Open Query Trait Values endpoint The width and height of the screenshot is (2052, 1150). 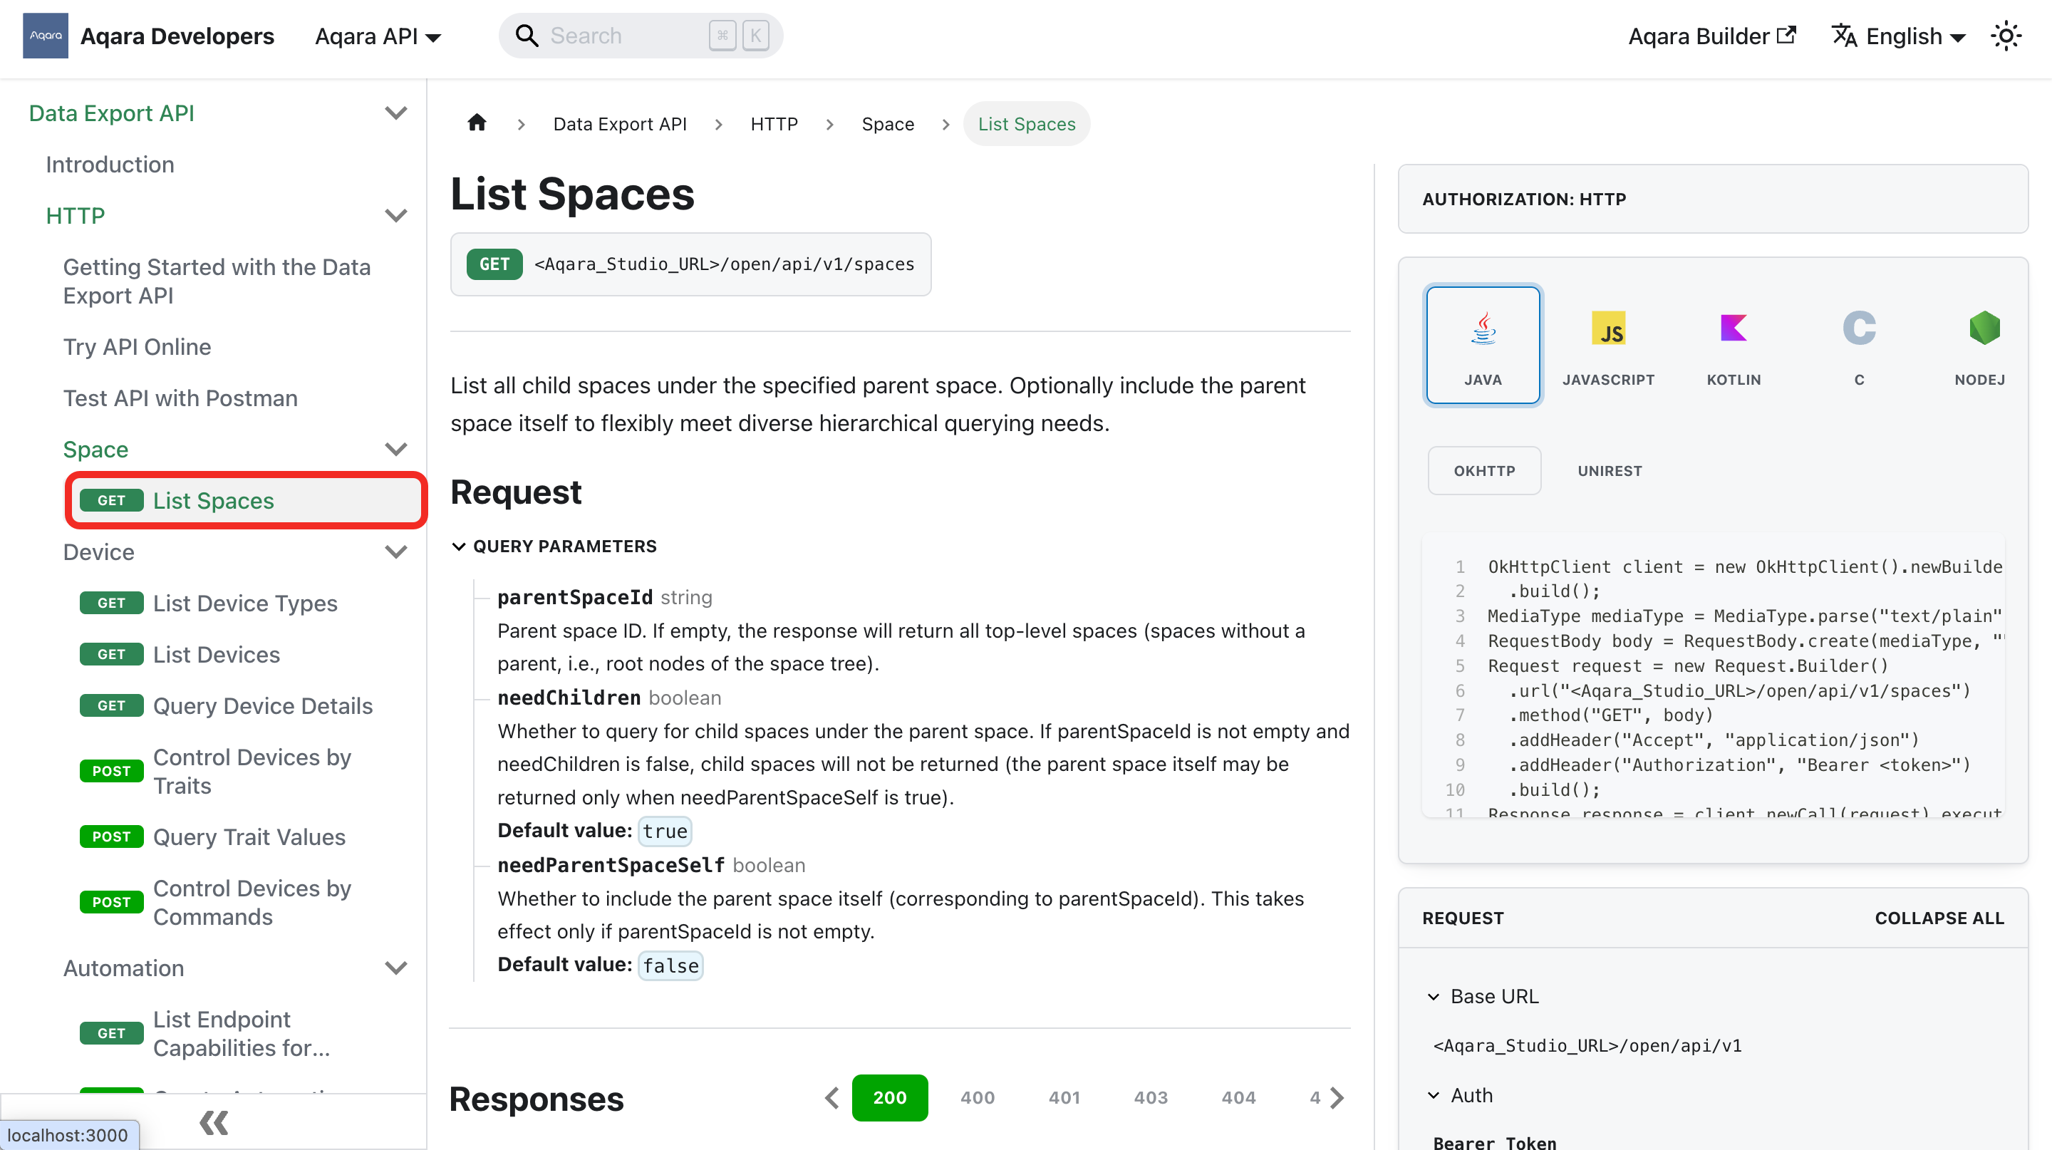click(x=249, y=837)
